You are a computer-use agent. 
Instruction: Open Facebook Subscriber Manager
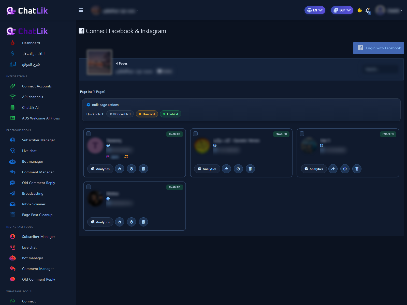(38, 140)
